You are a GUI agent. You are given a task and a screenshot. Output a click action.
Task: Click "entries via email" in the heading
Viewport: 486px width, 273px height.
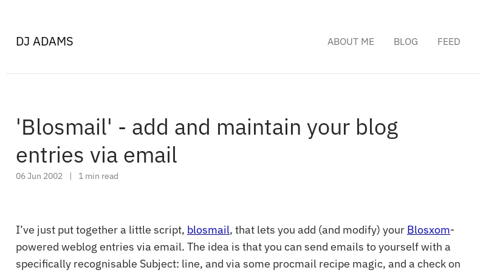coord(96,155)
